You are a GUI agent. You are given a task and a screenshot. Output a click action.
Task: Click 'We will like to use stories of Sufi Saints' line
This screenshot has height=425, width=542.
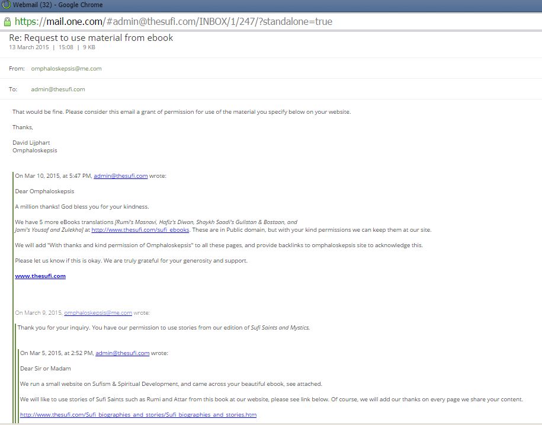click(x=271, y=400)
